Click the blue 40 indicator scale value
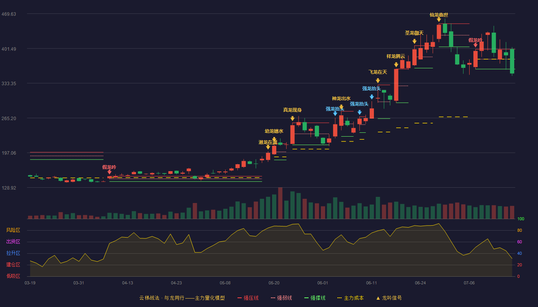The image size is (538, 307). click(520, 253)
